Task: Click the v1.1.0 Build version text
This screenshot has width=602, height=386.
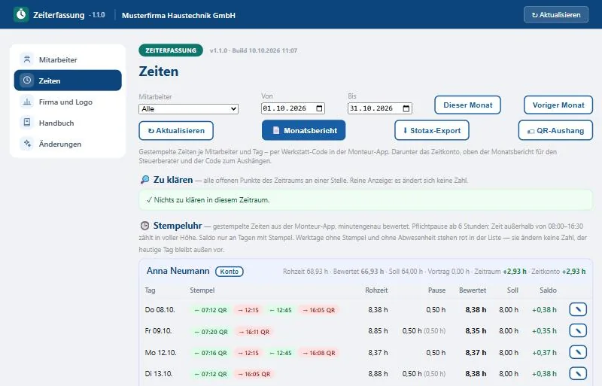Action: point(254,50)
